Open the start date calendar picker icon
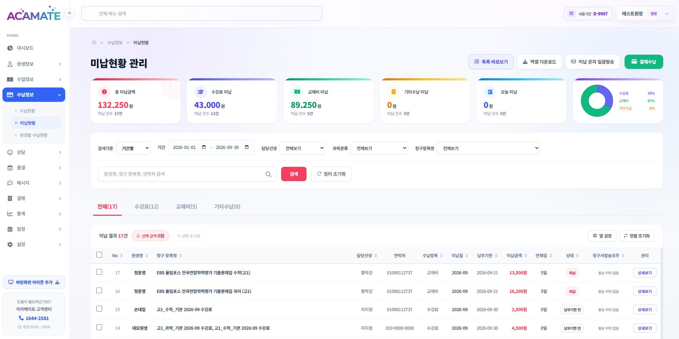The height and width of the screenshot is (339, 679). [204, 147]
